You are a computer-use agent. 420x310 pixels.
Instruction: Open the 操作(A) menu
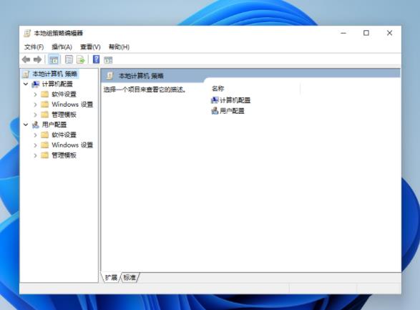point(62,47)
